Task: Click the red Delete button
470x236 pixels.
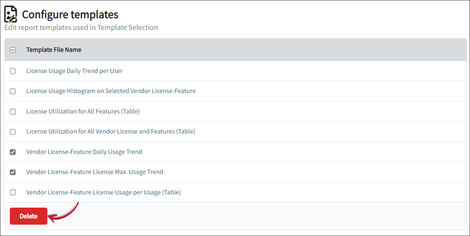Action: click(x=28, y=216)
